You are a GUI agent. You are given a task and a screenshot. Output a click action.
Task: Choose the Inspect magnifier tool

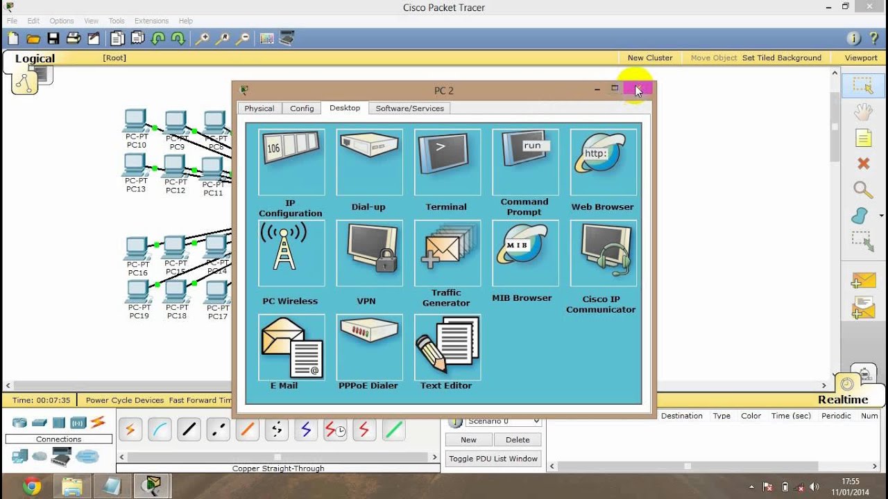click(863, 189)
